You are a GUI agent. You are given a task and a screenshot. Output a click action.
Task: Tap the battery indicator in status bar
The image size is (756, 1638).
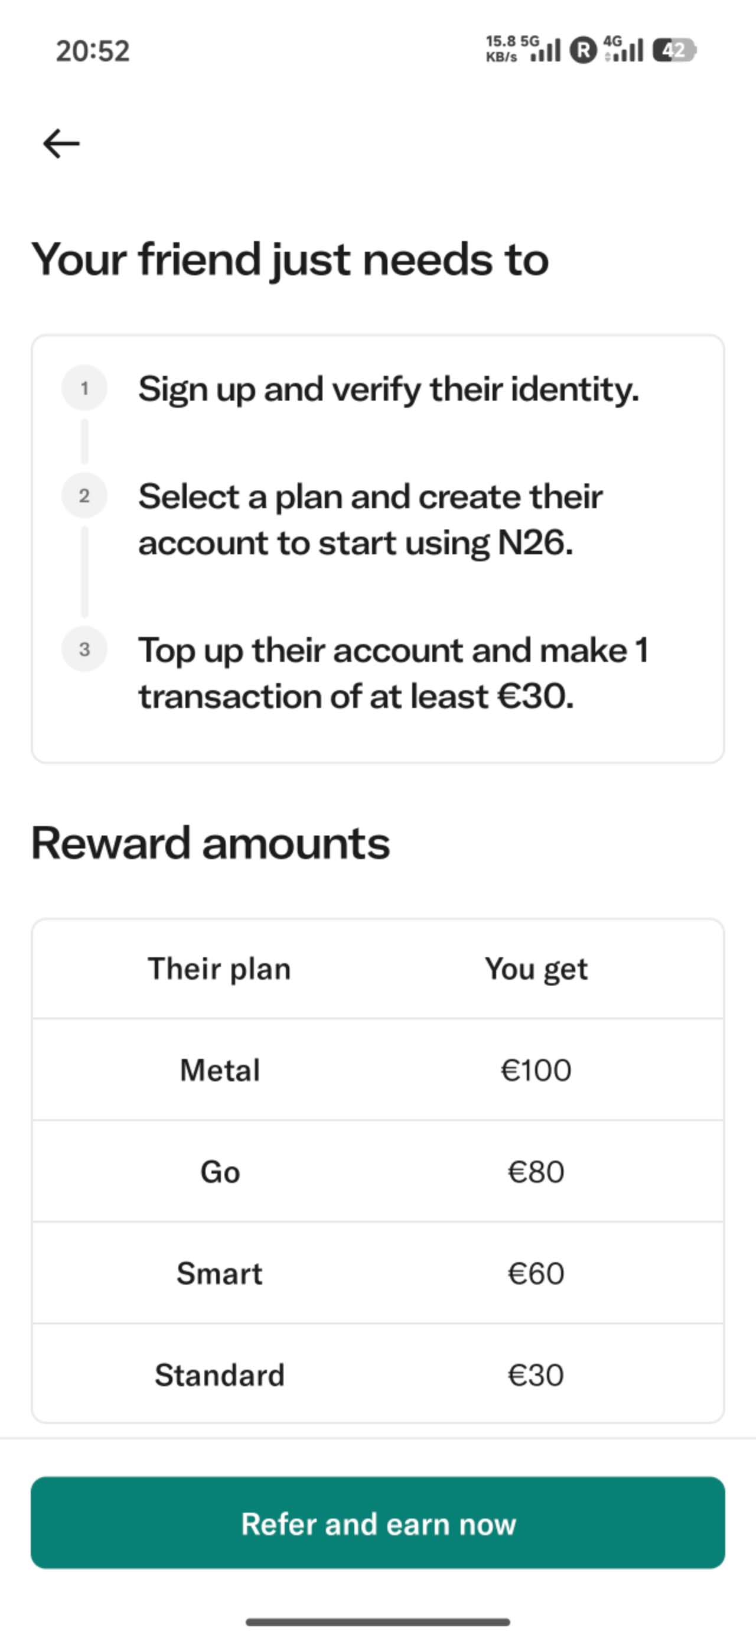[674, 50]
